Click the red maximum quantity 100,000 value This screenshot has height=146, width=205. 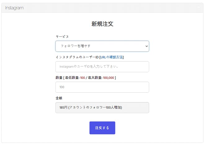point(109,78)
